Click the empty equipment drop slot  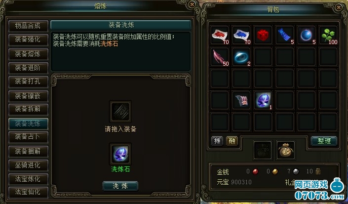[120, 112]
